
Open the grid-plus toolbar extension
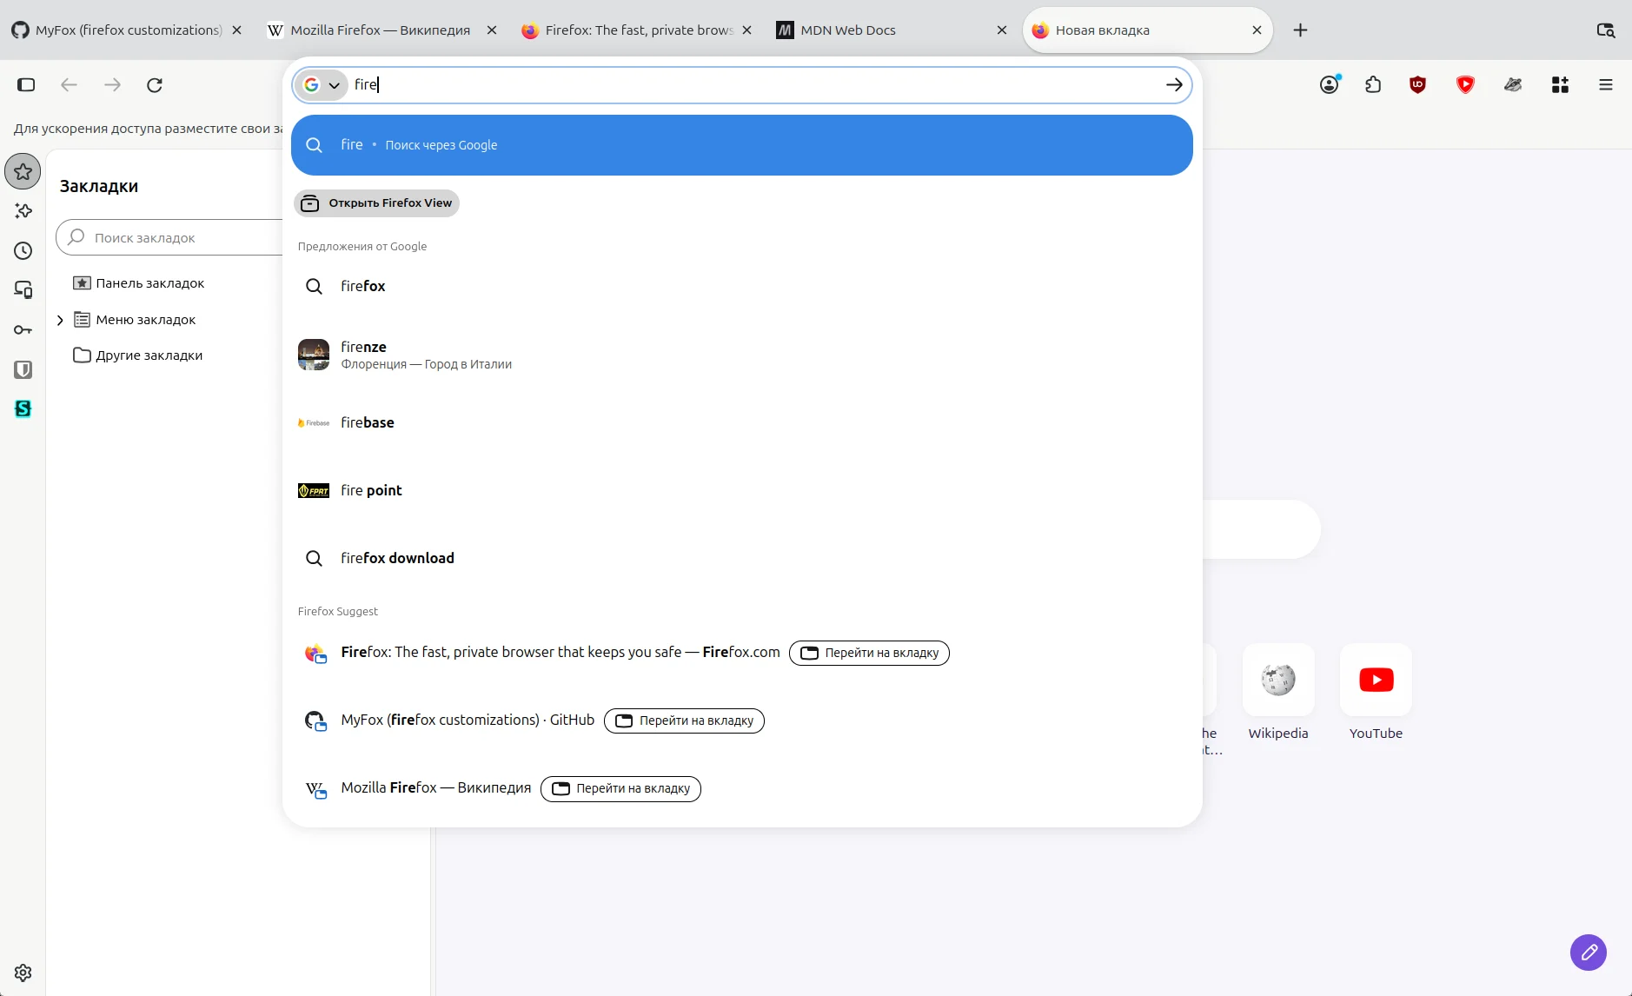[x=1560, y=84]
